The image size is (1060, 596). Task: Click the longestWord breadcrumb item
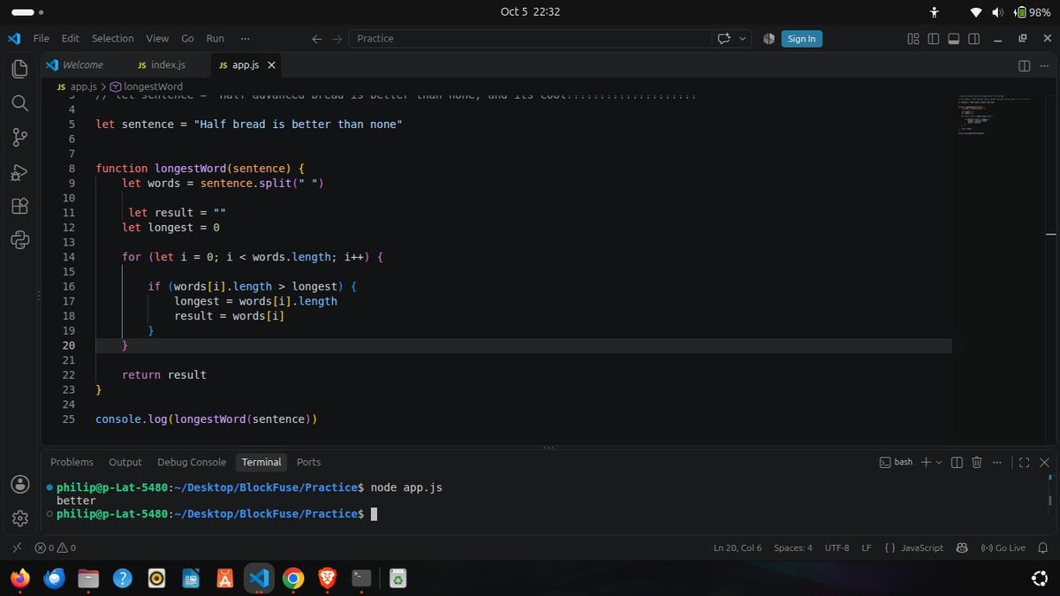pyautogui.click(x=147, y=87)
